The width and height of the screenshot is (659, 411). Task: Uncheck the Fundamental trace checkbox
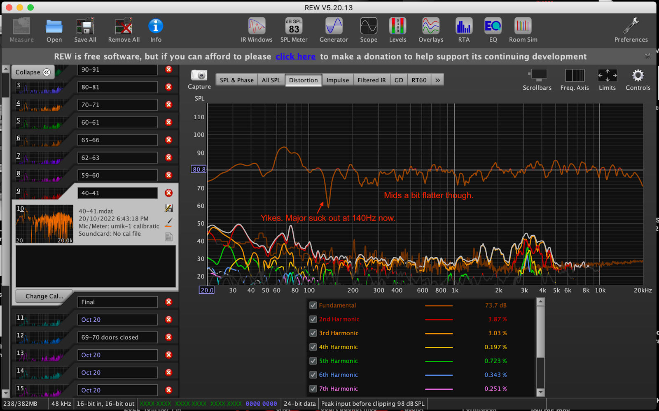pos(313,305)
